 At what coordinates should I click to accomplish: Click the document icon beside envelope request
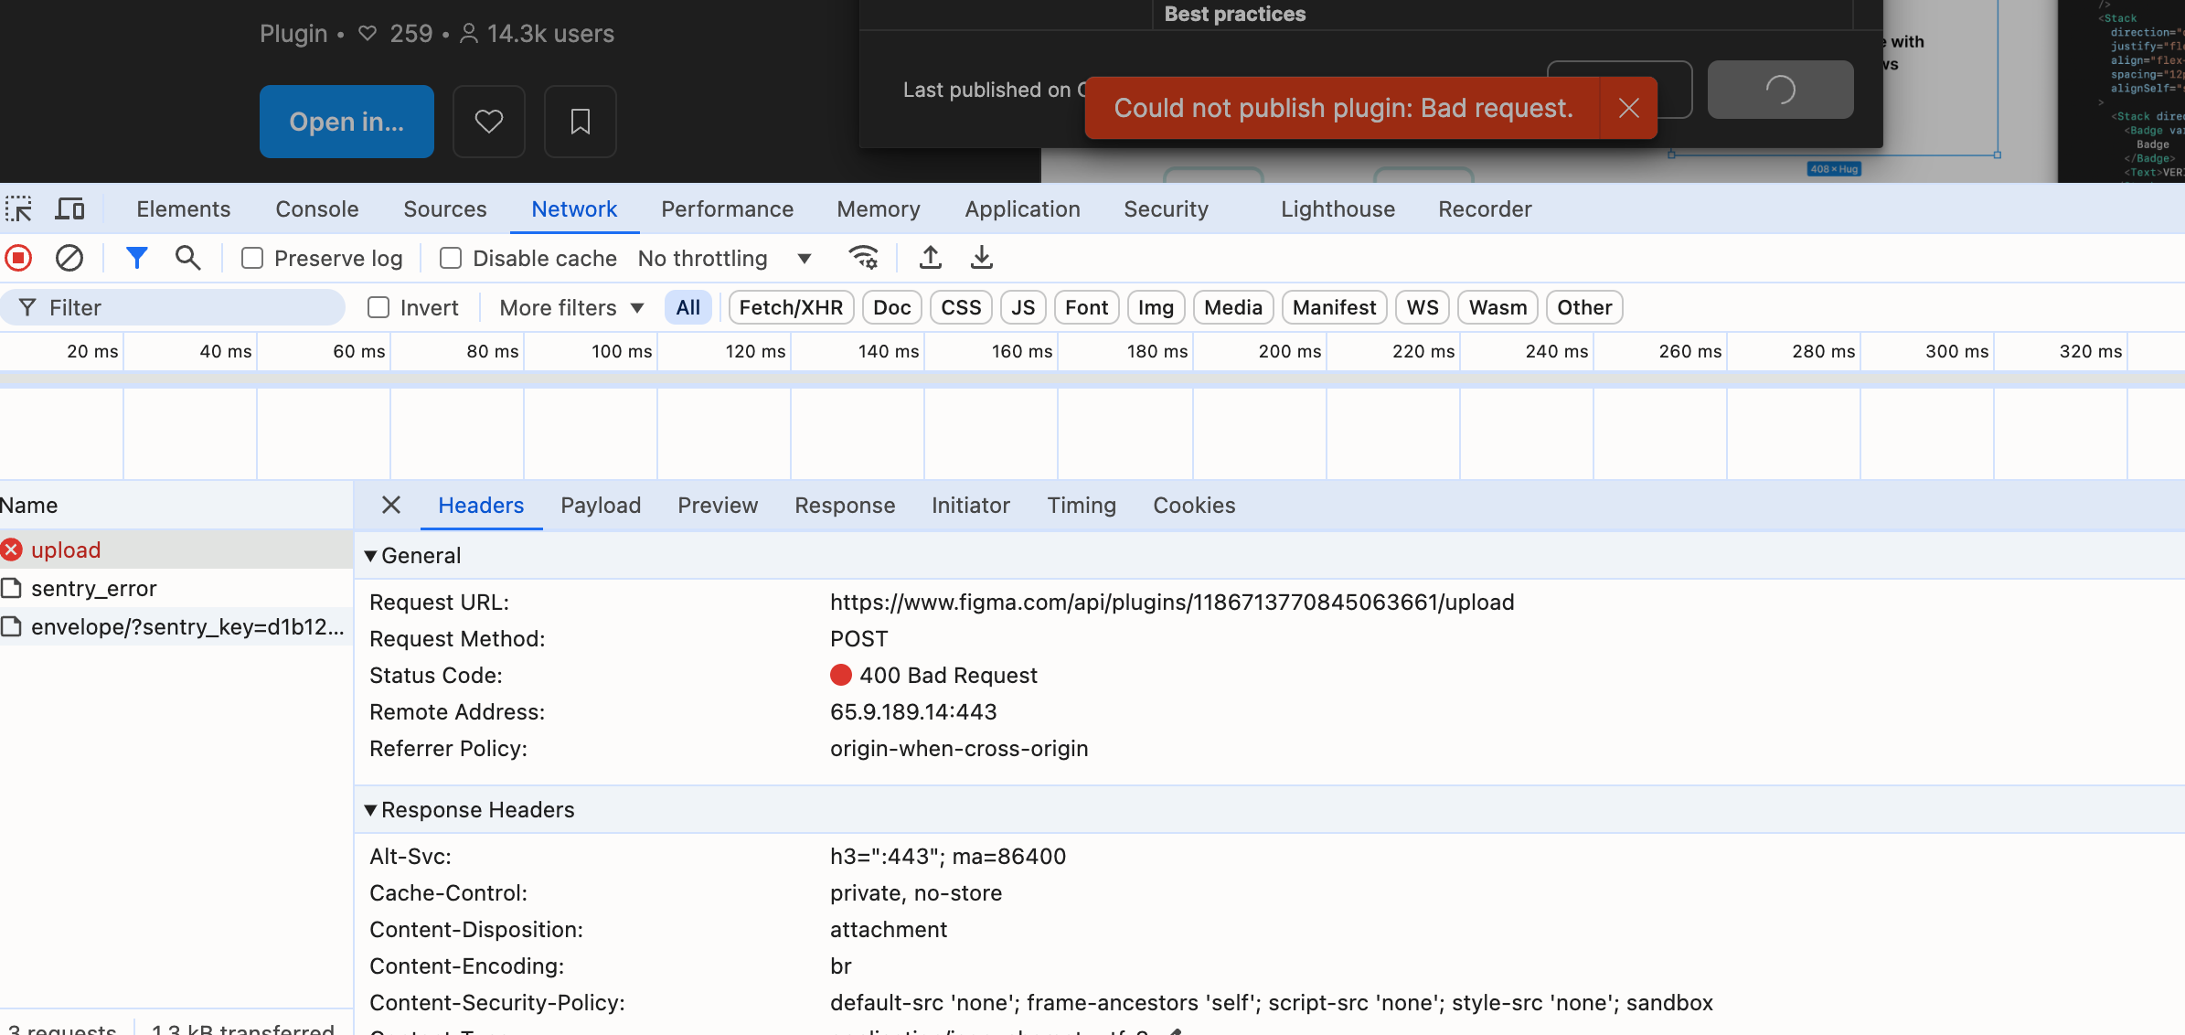11,627
